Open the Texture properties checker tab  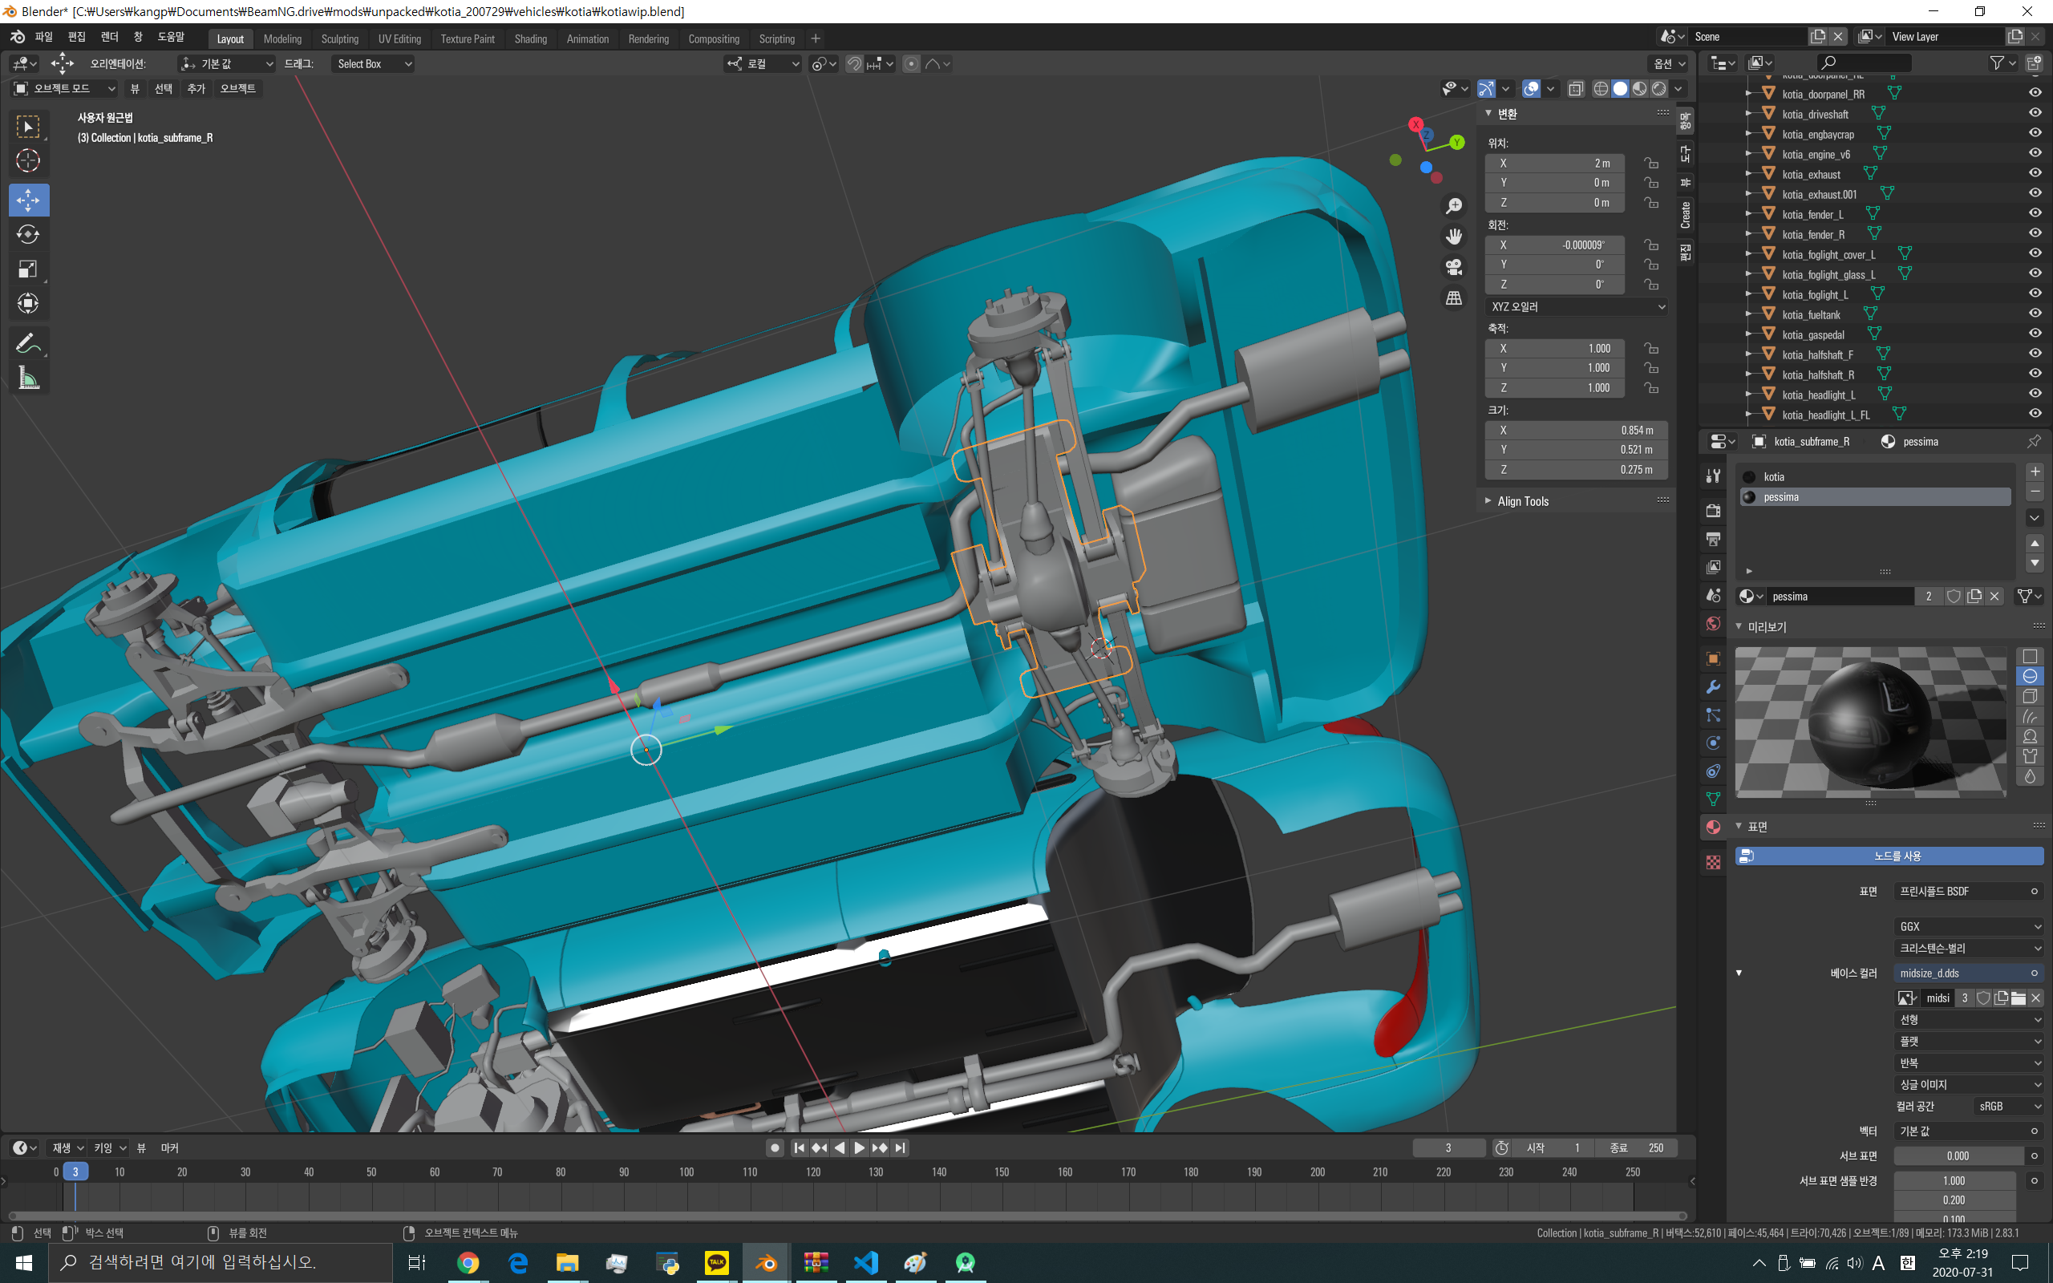[1713, 862]
